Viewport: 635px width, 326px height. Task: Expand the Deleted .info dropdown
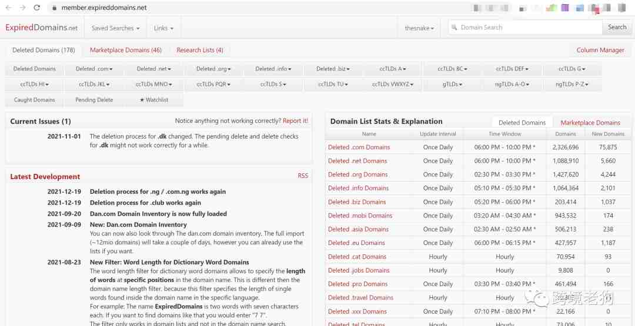click(273, 69)
